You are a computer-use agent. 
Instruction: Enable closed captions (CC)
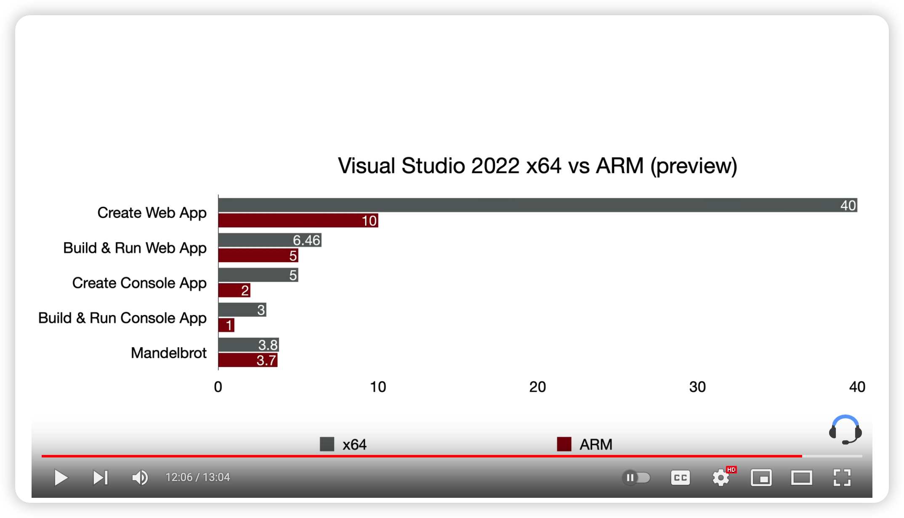680,478
